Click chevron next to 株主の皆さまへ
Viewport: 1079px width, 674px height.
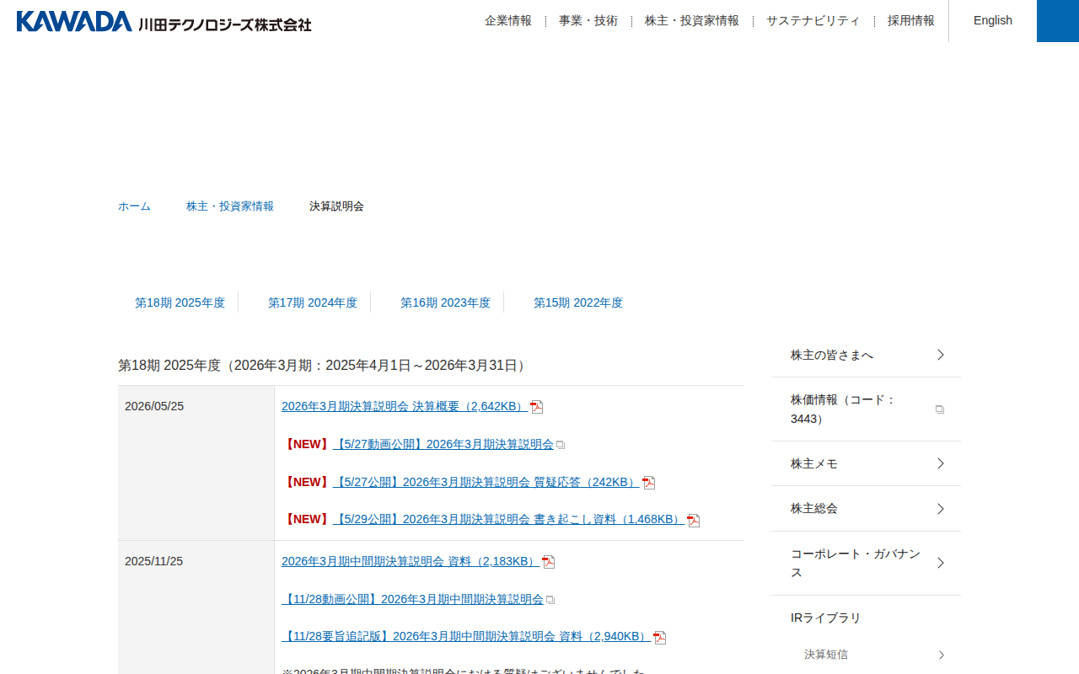941,355
